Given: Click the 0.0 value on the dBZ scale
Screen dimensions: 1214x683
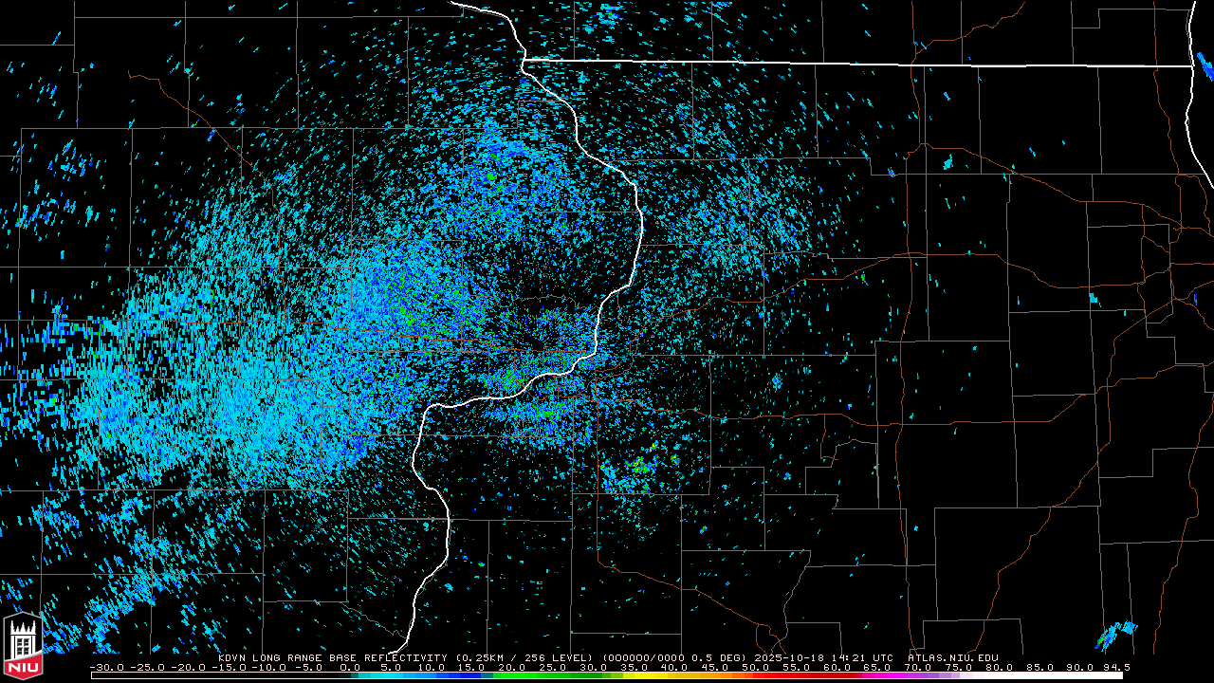Looking at the screenshot, I should click(350, 668).
